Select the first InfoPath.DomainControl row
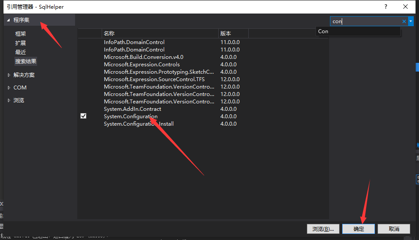This screenshot has width=419, height=240. (x=203, y=42)
